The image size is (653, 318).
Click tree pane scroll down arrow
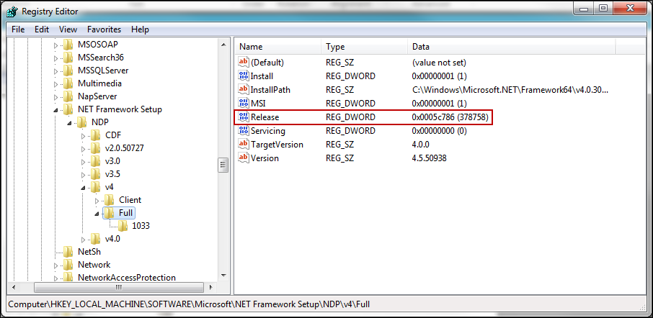[x=223, y=275]
